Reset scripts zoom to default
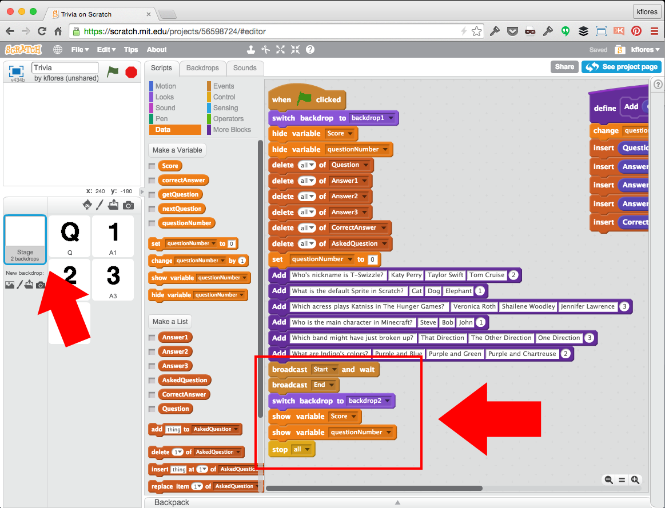Image resolution: width=665 pixels, height=508 pixels. point(622,479)
